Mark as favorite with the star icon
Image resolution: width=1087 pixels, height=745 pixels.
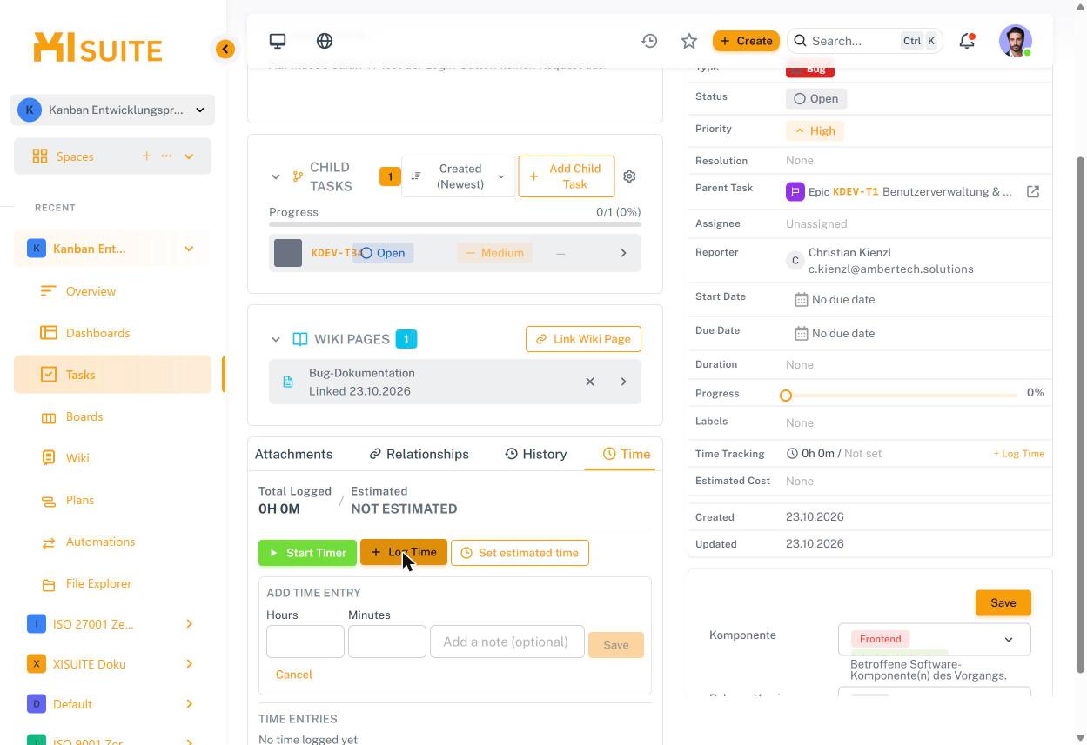(689, 41)
